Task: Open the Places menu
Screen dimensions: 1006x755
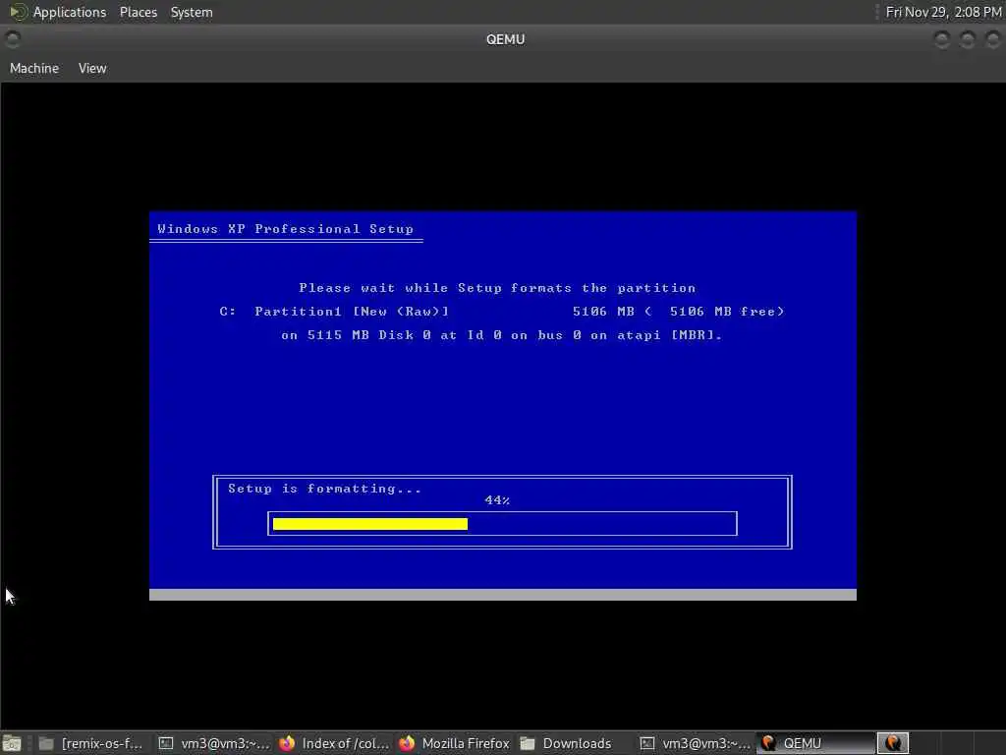Action: point(138,12)
